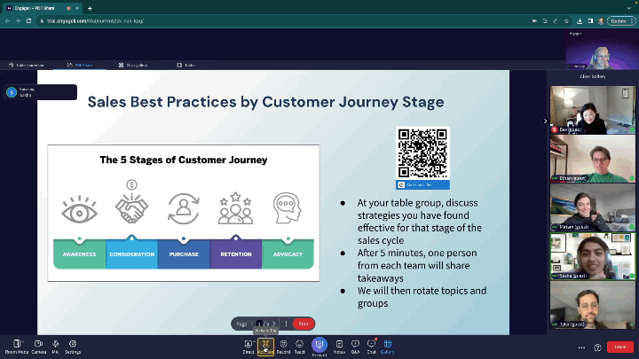Open the Gallery view icon
Screen dimensions: 639x359
click(388, 345)
